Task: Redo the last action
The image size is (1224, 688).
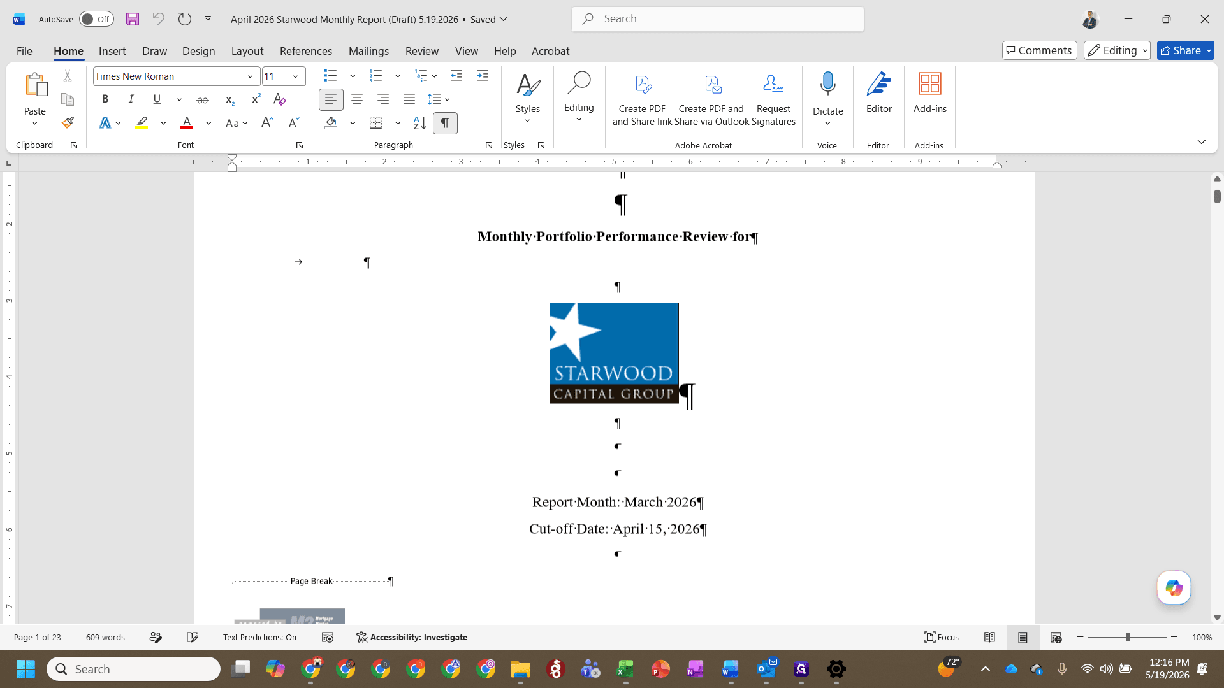Action: pyautogui.click(x=184, y=19)
